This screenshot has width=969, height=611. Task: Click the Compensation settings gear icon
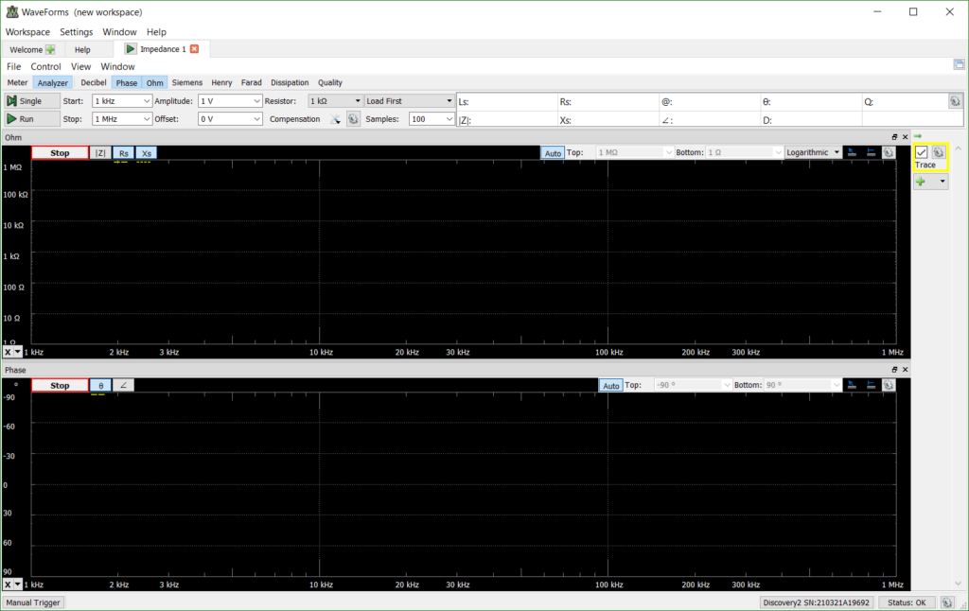point(353,118)
